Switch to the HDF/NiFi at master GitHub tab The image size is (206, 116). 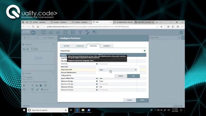click(x=144, y=22)
